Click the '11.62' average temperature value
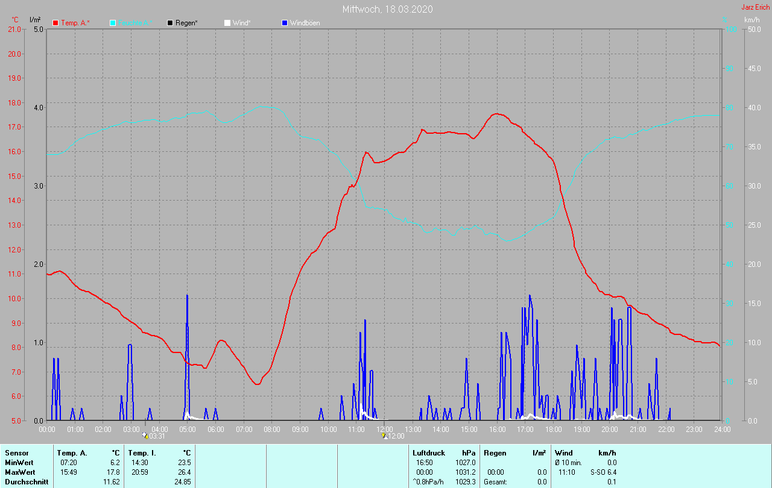Image resolution: width=772 pixels, height=488 pixels. (x=111, y=482)
